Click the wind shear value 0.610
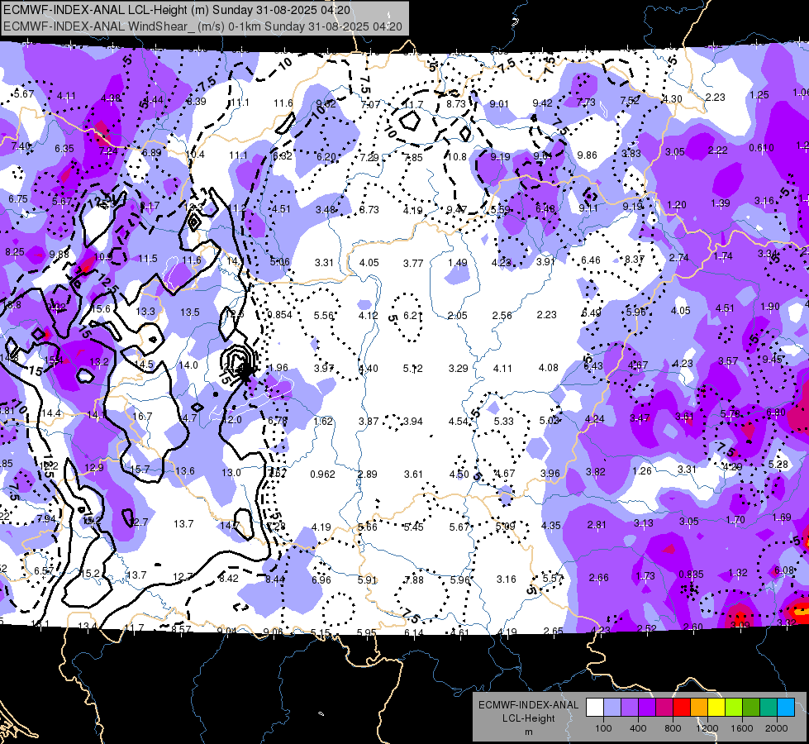This screenshot has width=809, height=744. (x=762, y=148)
